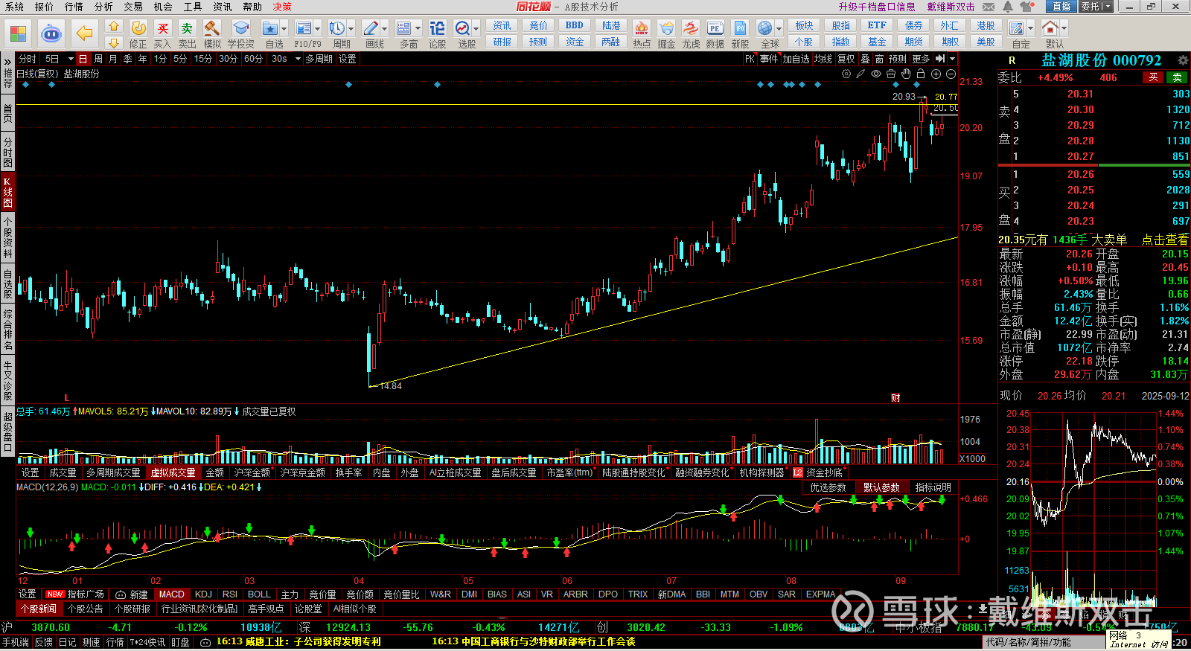
Task: Expand the 30s period dropdown arrow
Action: click(x=298, y=59)
